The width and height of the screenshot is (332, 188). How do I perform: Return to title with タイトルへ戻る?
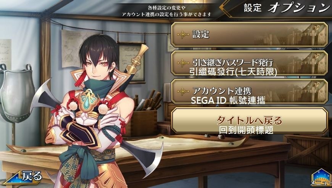tap(250, 121)
